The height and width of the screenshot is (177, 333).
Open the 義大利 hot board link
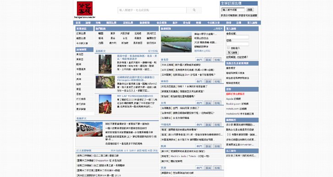click(113, 43)
